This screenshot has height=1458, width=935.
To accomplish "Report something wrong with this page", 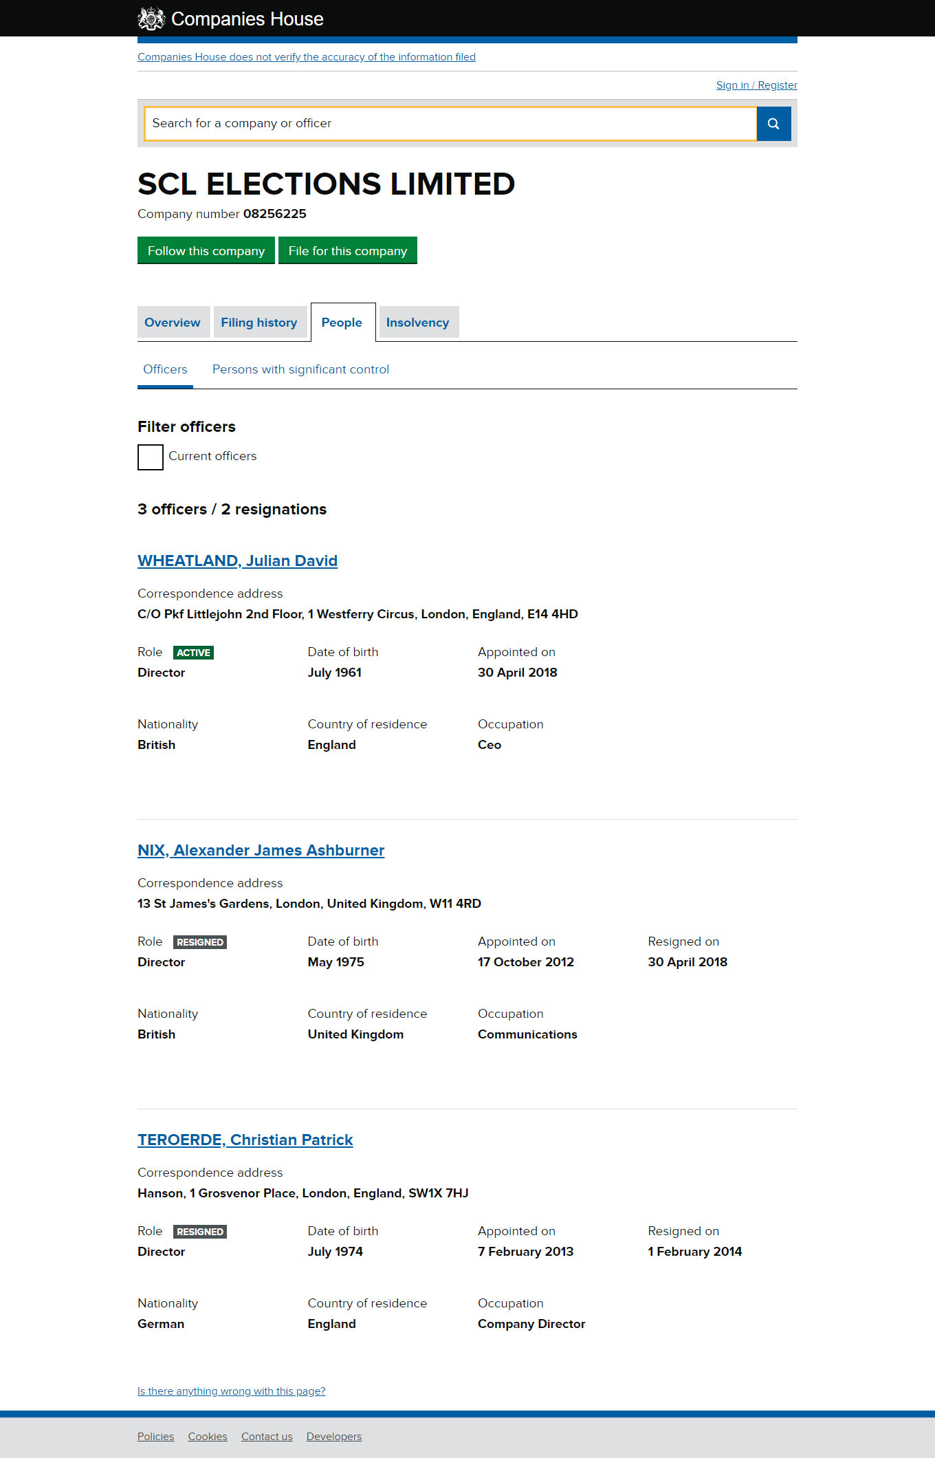I will [231, 1391].
